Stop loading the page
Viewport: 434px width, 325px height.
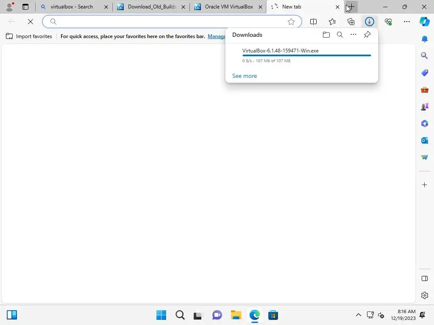click(31, 22)
